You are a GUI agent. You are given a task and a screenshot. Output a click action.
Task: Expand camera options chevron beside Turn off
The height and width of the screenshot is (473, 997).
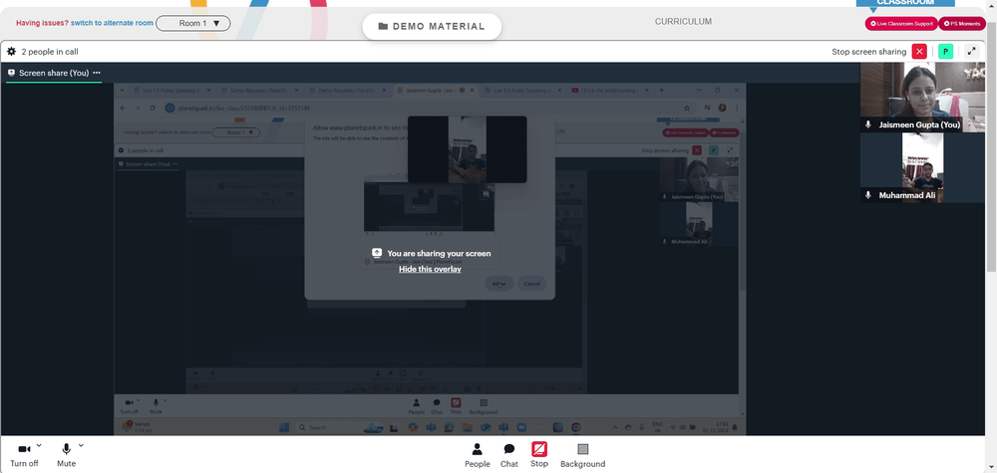coord(39,446)
